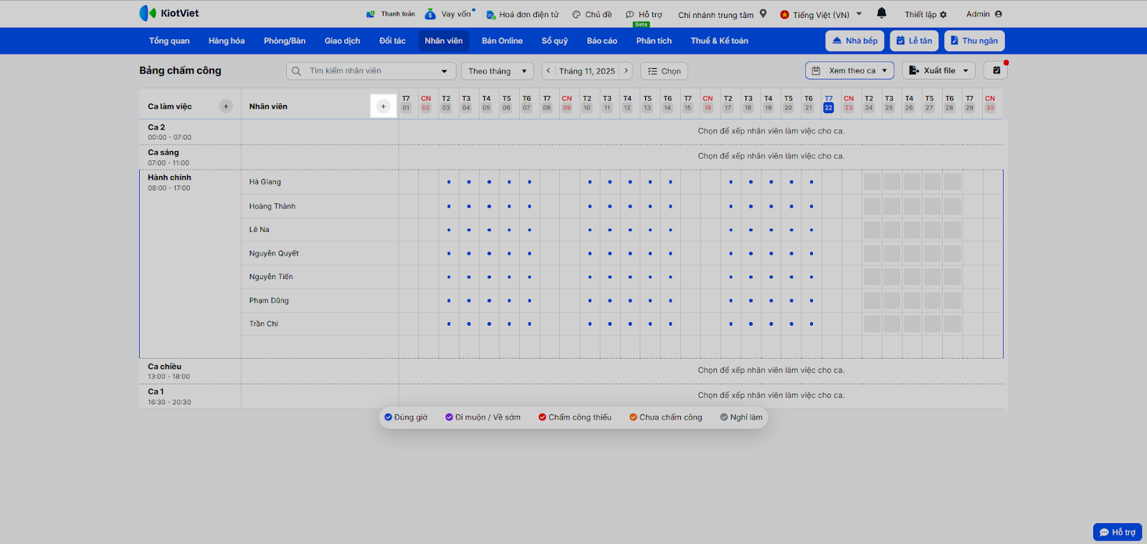The width and height of the screenshot is (1147, 544).
Task: Toggle Chưa chấm công legend filter
Action: (666, 417)
